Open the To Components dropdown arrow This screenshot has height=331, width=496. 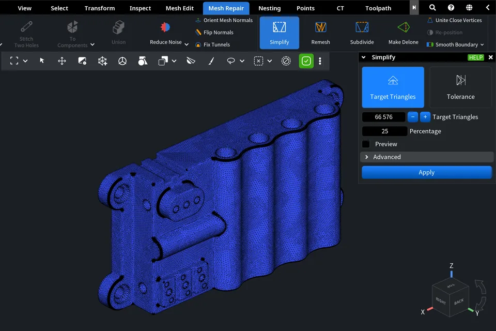pos(92,44)
